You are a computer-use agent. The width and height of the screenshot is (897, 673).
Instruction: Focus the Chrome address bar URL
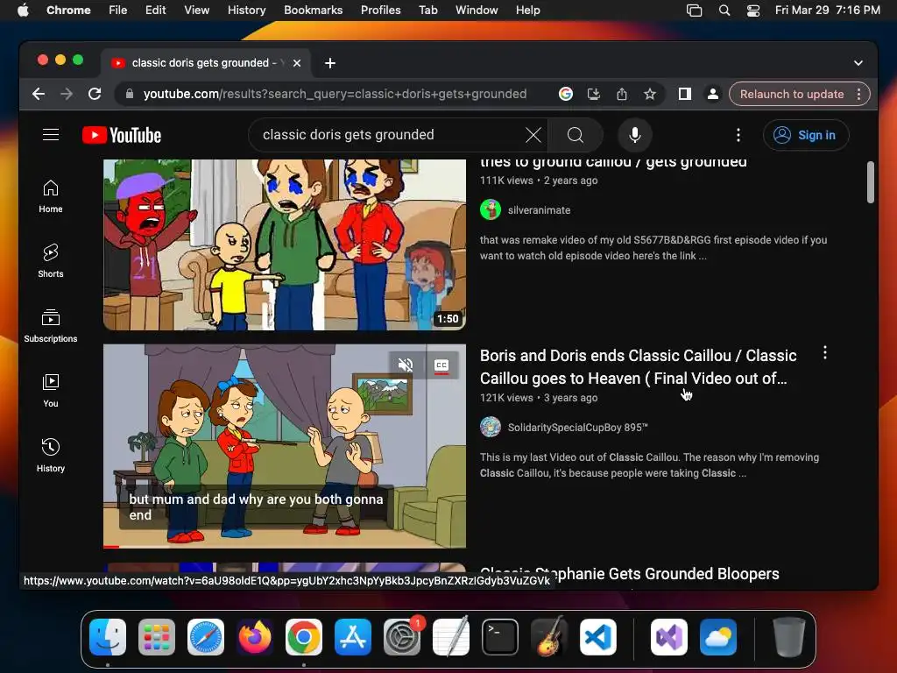pyautogui.click(x=335, y=94)
